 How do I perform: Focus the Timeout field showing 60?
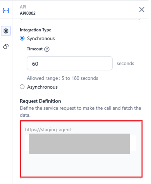coord(70,63)
